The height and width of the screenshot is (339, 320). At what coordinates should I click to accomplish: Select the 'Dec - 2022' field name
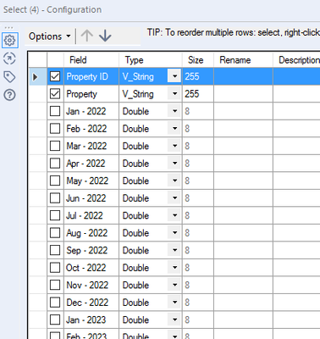pos(87,303)
